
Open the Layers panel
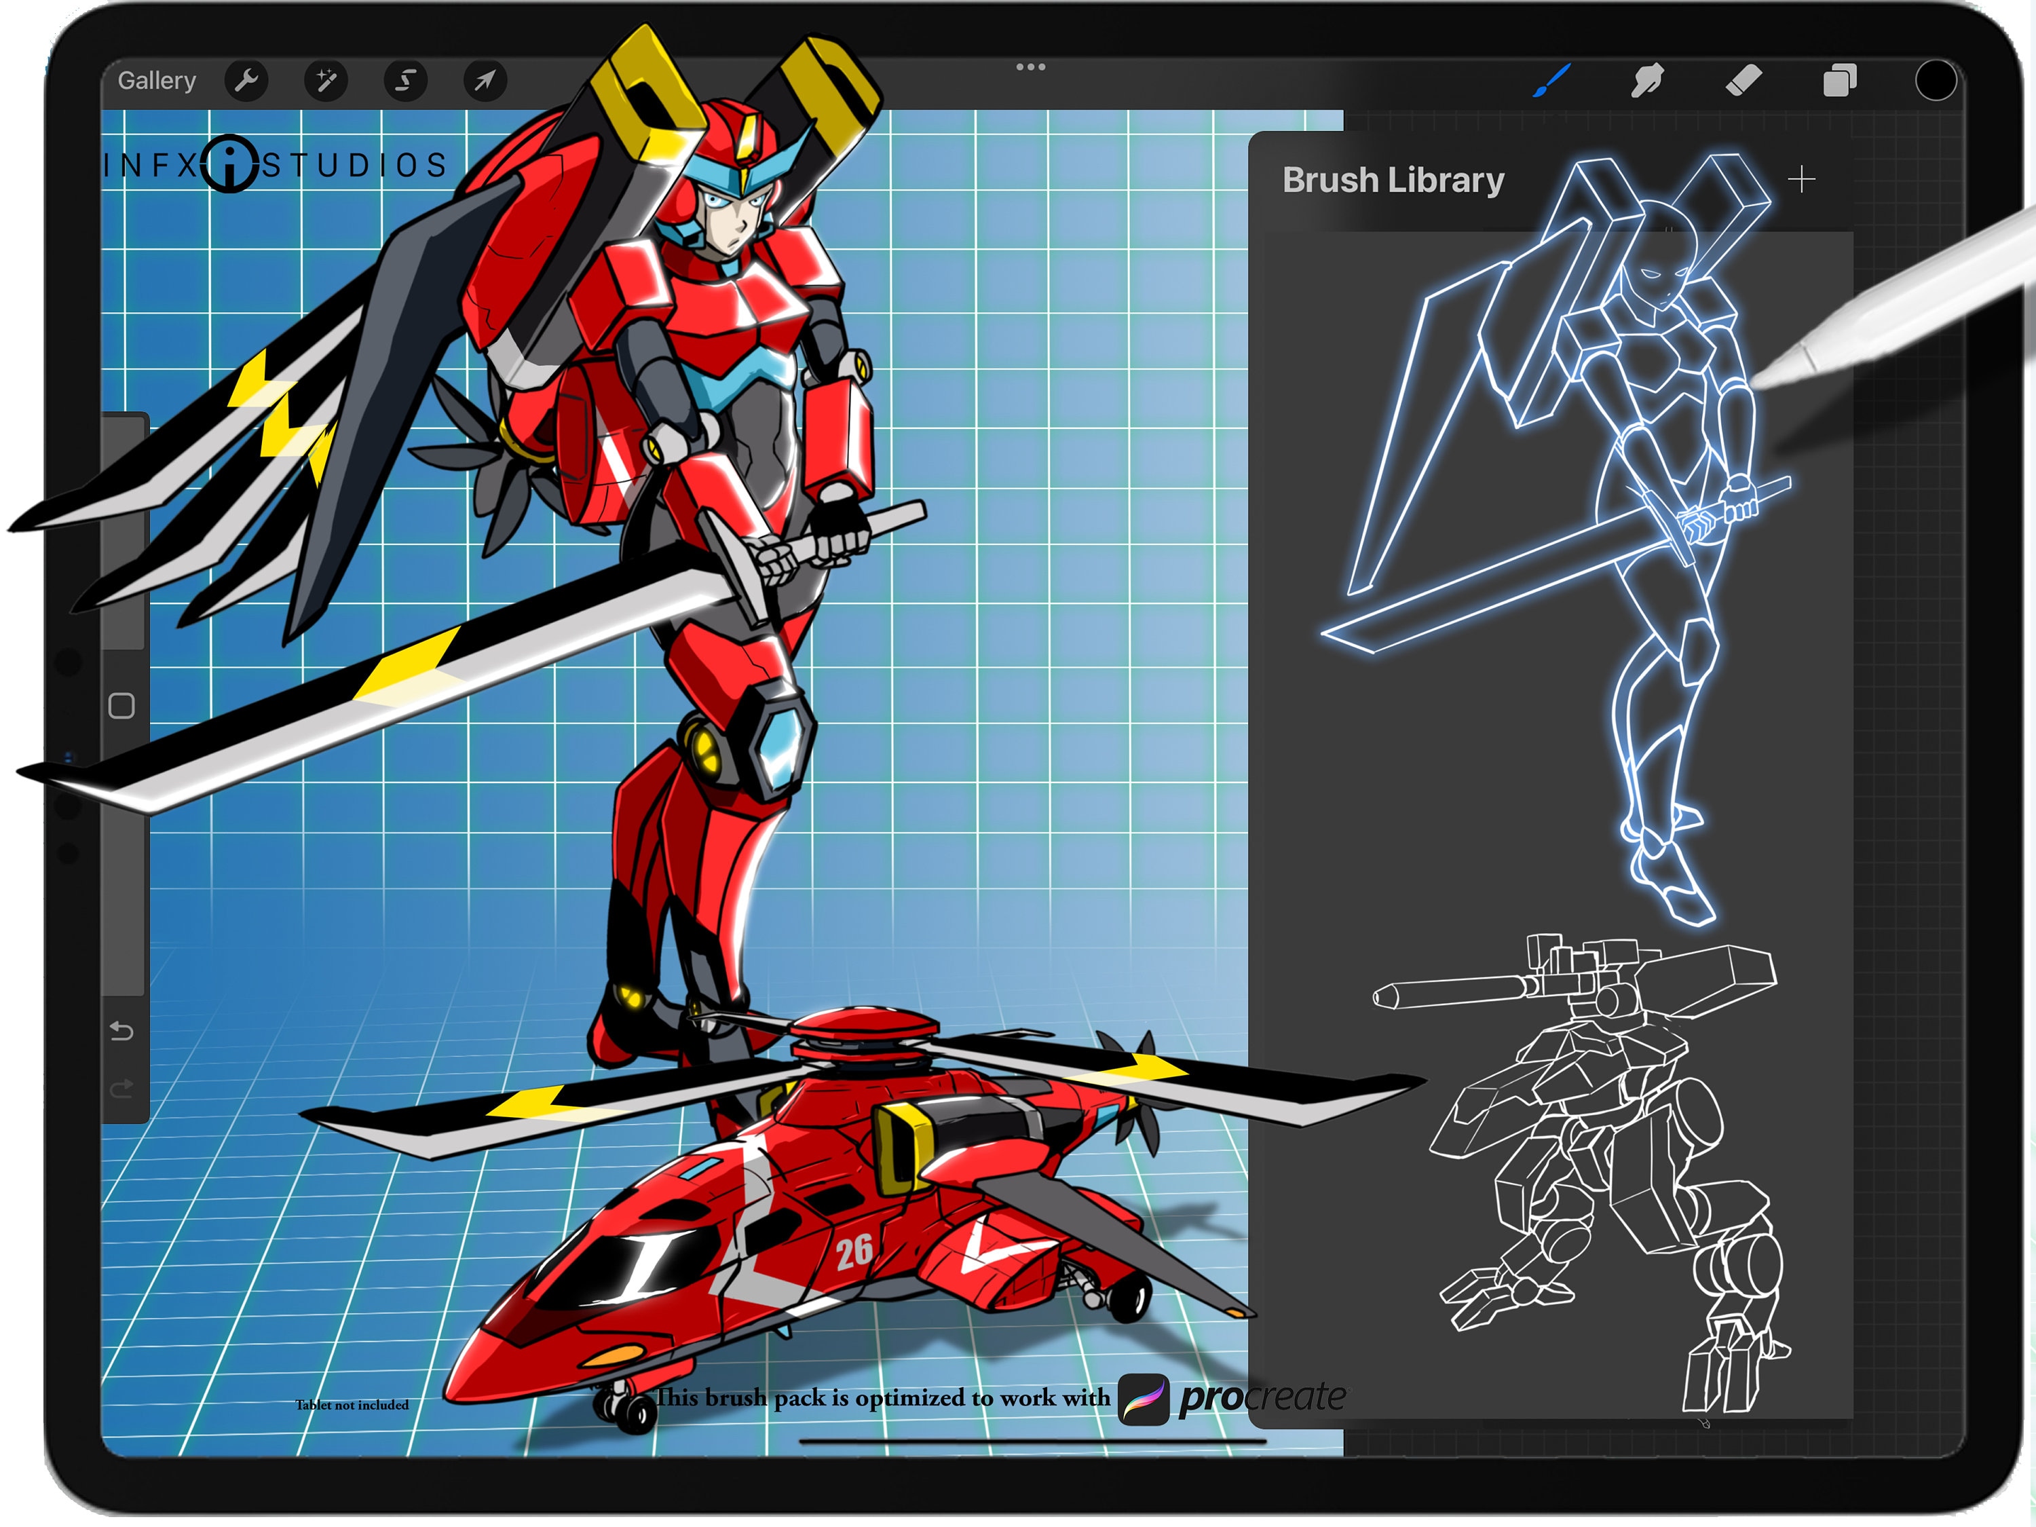click(x=1839, y=81)
